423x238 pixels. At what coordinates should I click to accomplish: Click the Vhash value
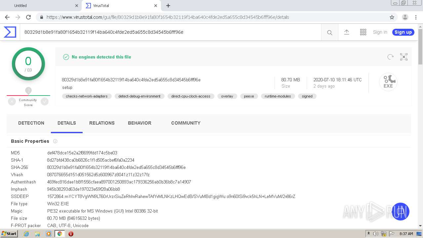(x=98, y=175)
